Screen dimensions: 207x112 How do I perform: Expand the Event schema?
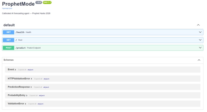point(12,69)
